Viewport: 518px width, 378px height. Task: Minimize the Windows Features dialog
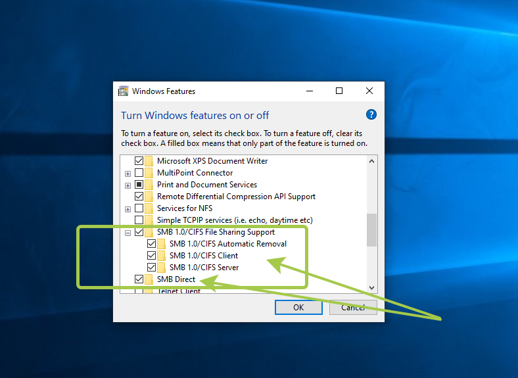(310, 91)
